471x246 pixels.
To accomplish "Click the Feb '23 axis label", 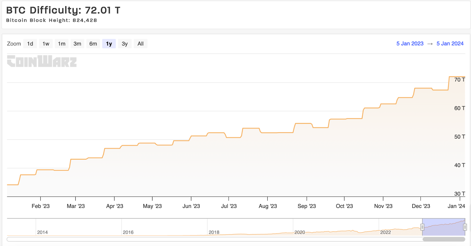I will pos(41,206).
